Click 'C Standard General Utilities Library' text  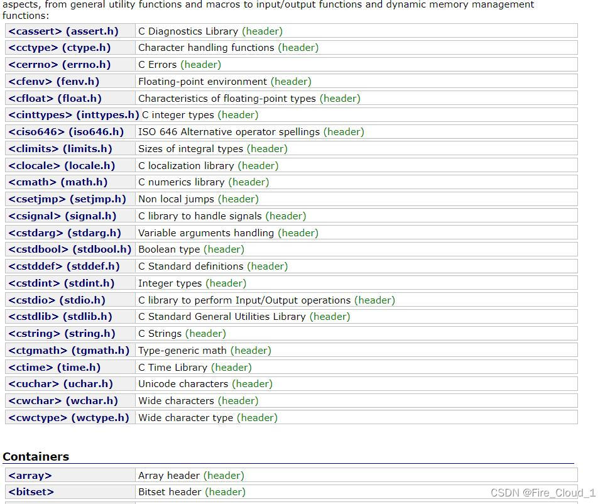(222, 317)
